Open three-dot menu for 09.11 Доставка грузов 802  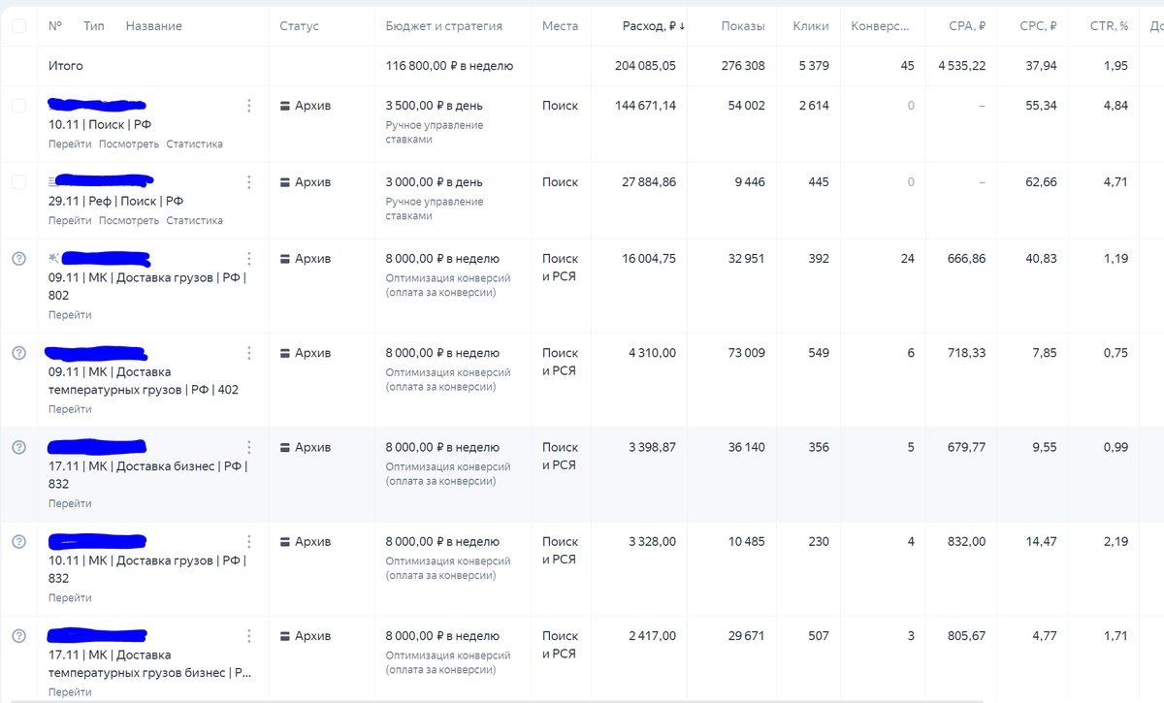[249, 259]
